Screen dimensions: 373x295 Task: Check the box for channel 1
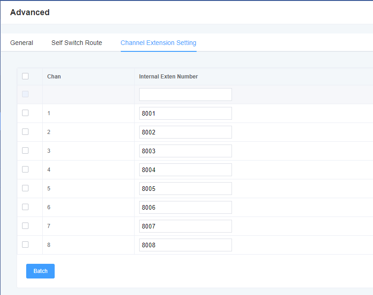tap(25, 113)
